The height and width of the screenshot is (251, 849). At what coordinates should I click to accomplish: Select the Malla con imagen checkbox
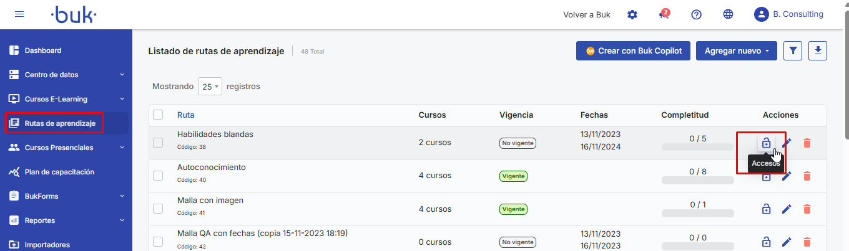click(158, 209)
